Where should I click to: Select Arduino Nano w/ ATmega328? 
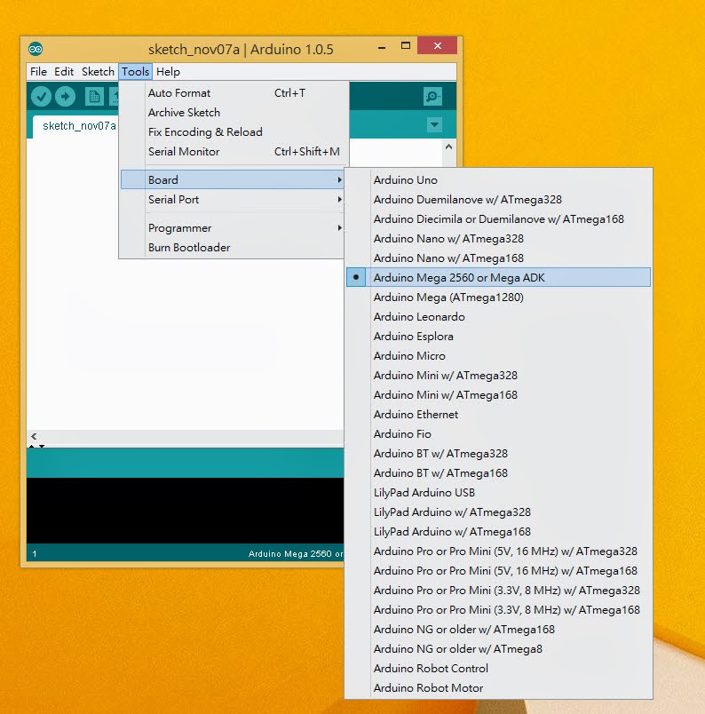click(x=498, y=239)
